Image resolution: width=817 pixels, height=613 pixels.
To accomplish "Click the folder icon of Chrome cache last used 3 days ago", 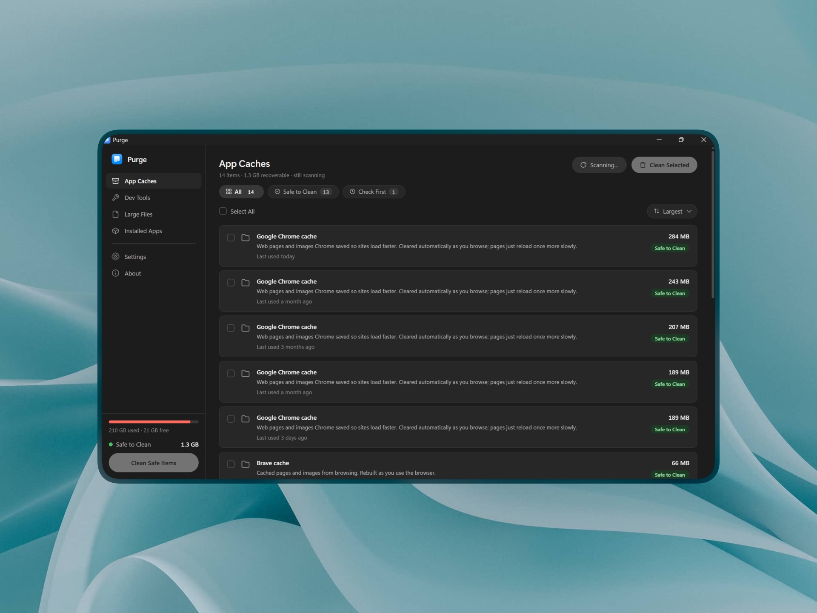I will [x=246, y=419].
